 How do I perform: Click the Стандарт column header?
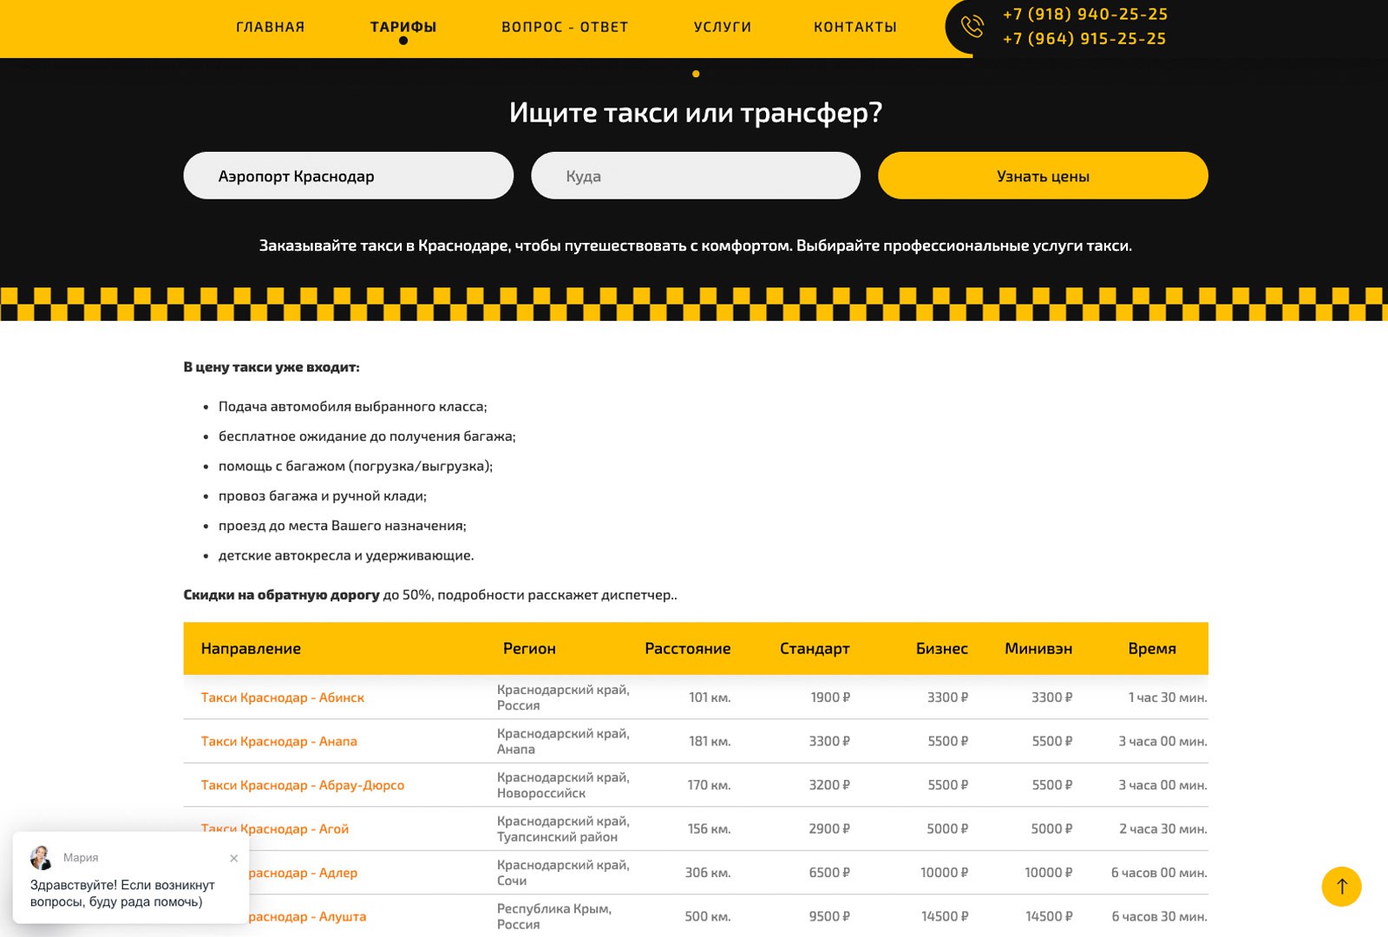[x=815, y=649]
